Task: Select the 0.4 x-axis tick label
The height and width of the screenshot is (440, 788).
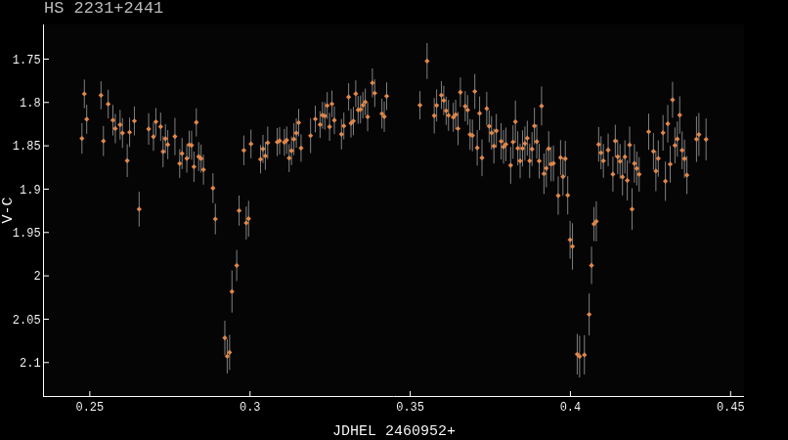Action: (x=571, y=407)
